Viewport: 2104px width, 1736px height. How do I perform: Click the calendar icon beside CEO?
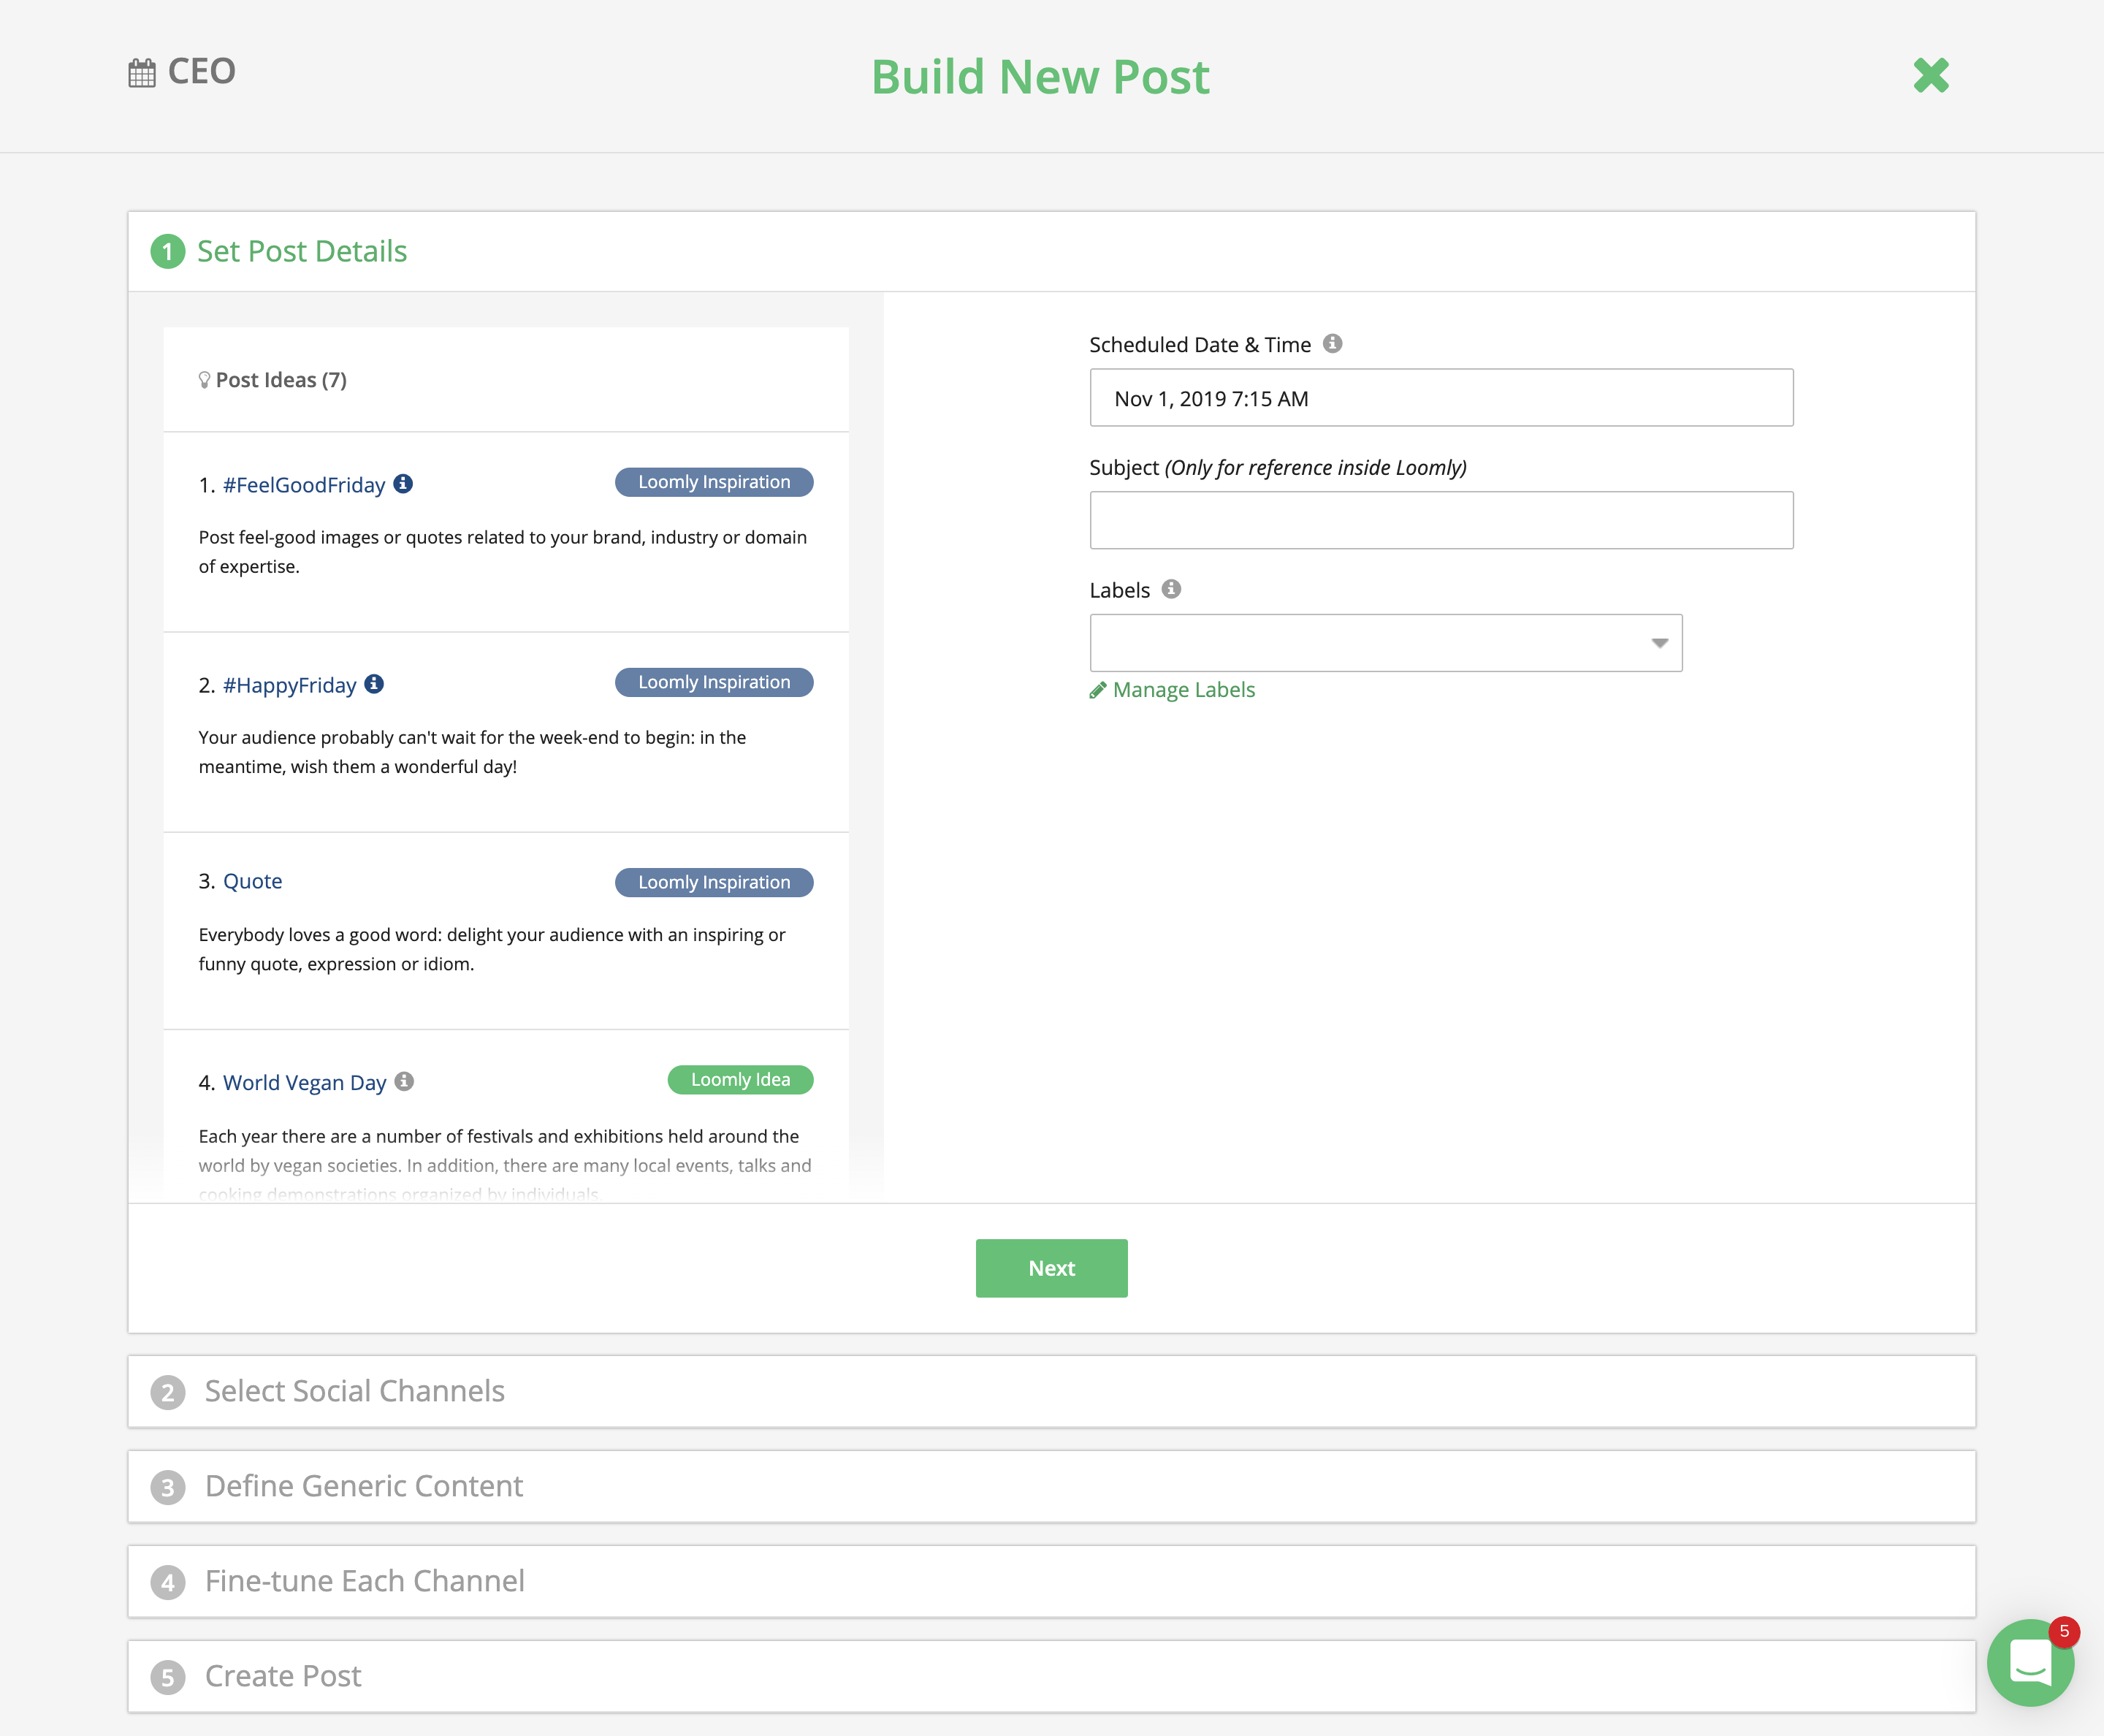click(x=142, y=73)
